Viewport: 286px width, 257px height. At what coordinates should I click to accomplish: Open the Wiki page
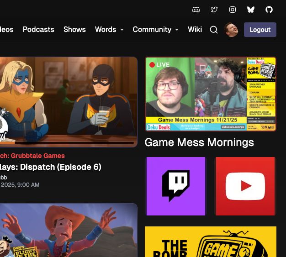[195, 30]
